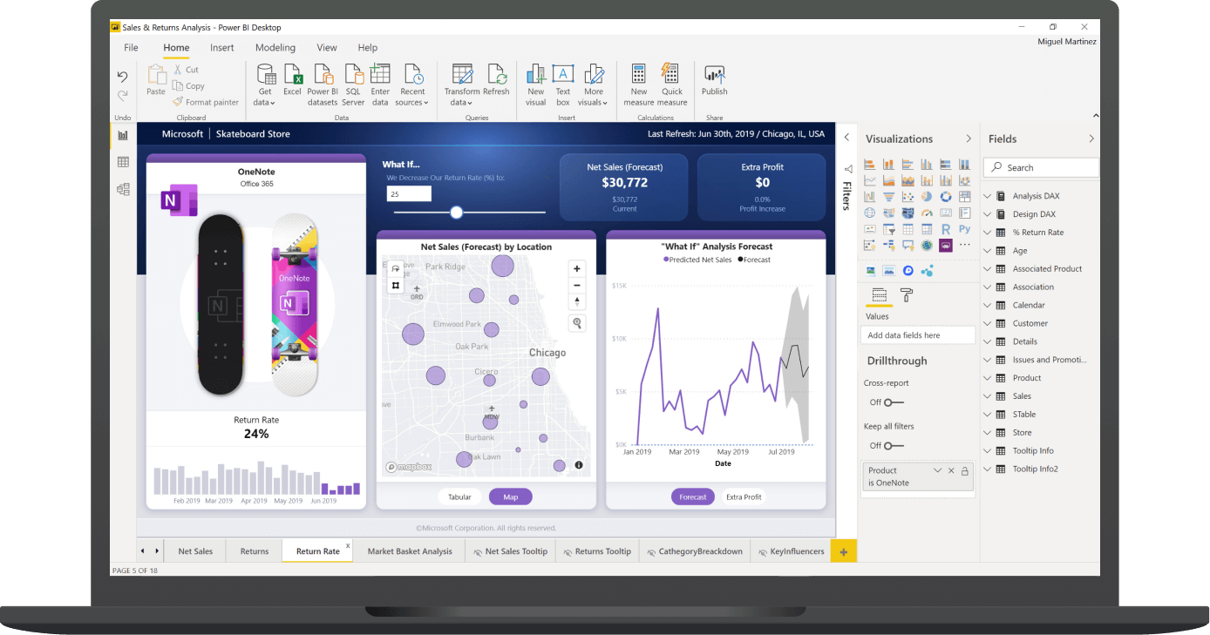Open the Format paint roller pane
1210x635 pixels.
(x=907, y=295)
